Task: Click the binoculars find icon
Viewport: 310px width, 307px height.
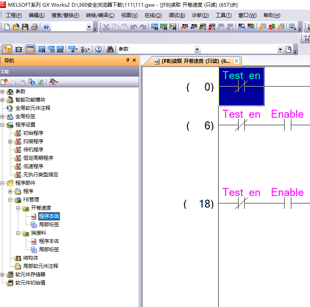Action: pos(110,49)
